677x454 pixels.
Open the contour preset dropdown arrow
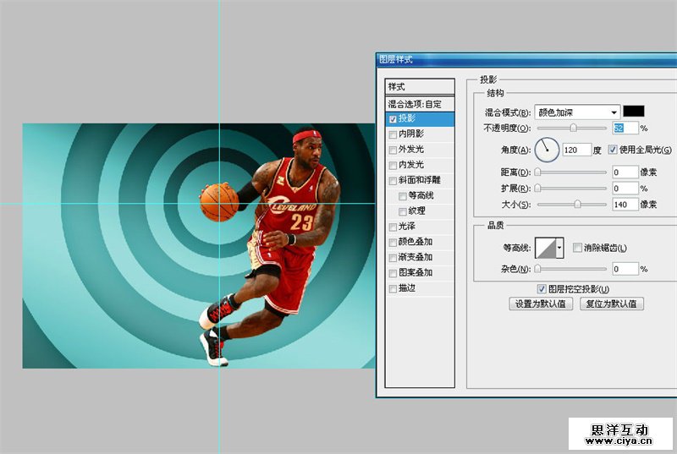pos(560,248)
